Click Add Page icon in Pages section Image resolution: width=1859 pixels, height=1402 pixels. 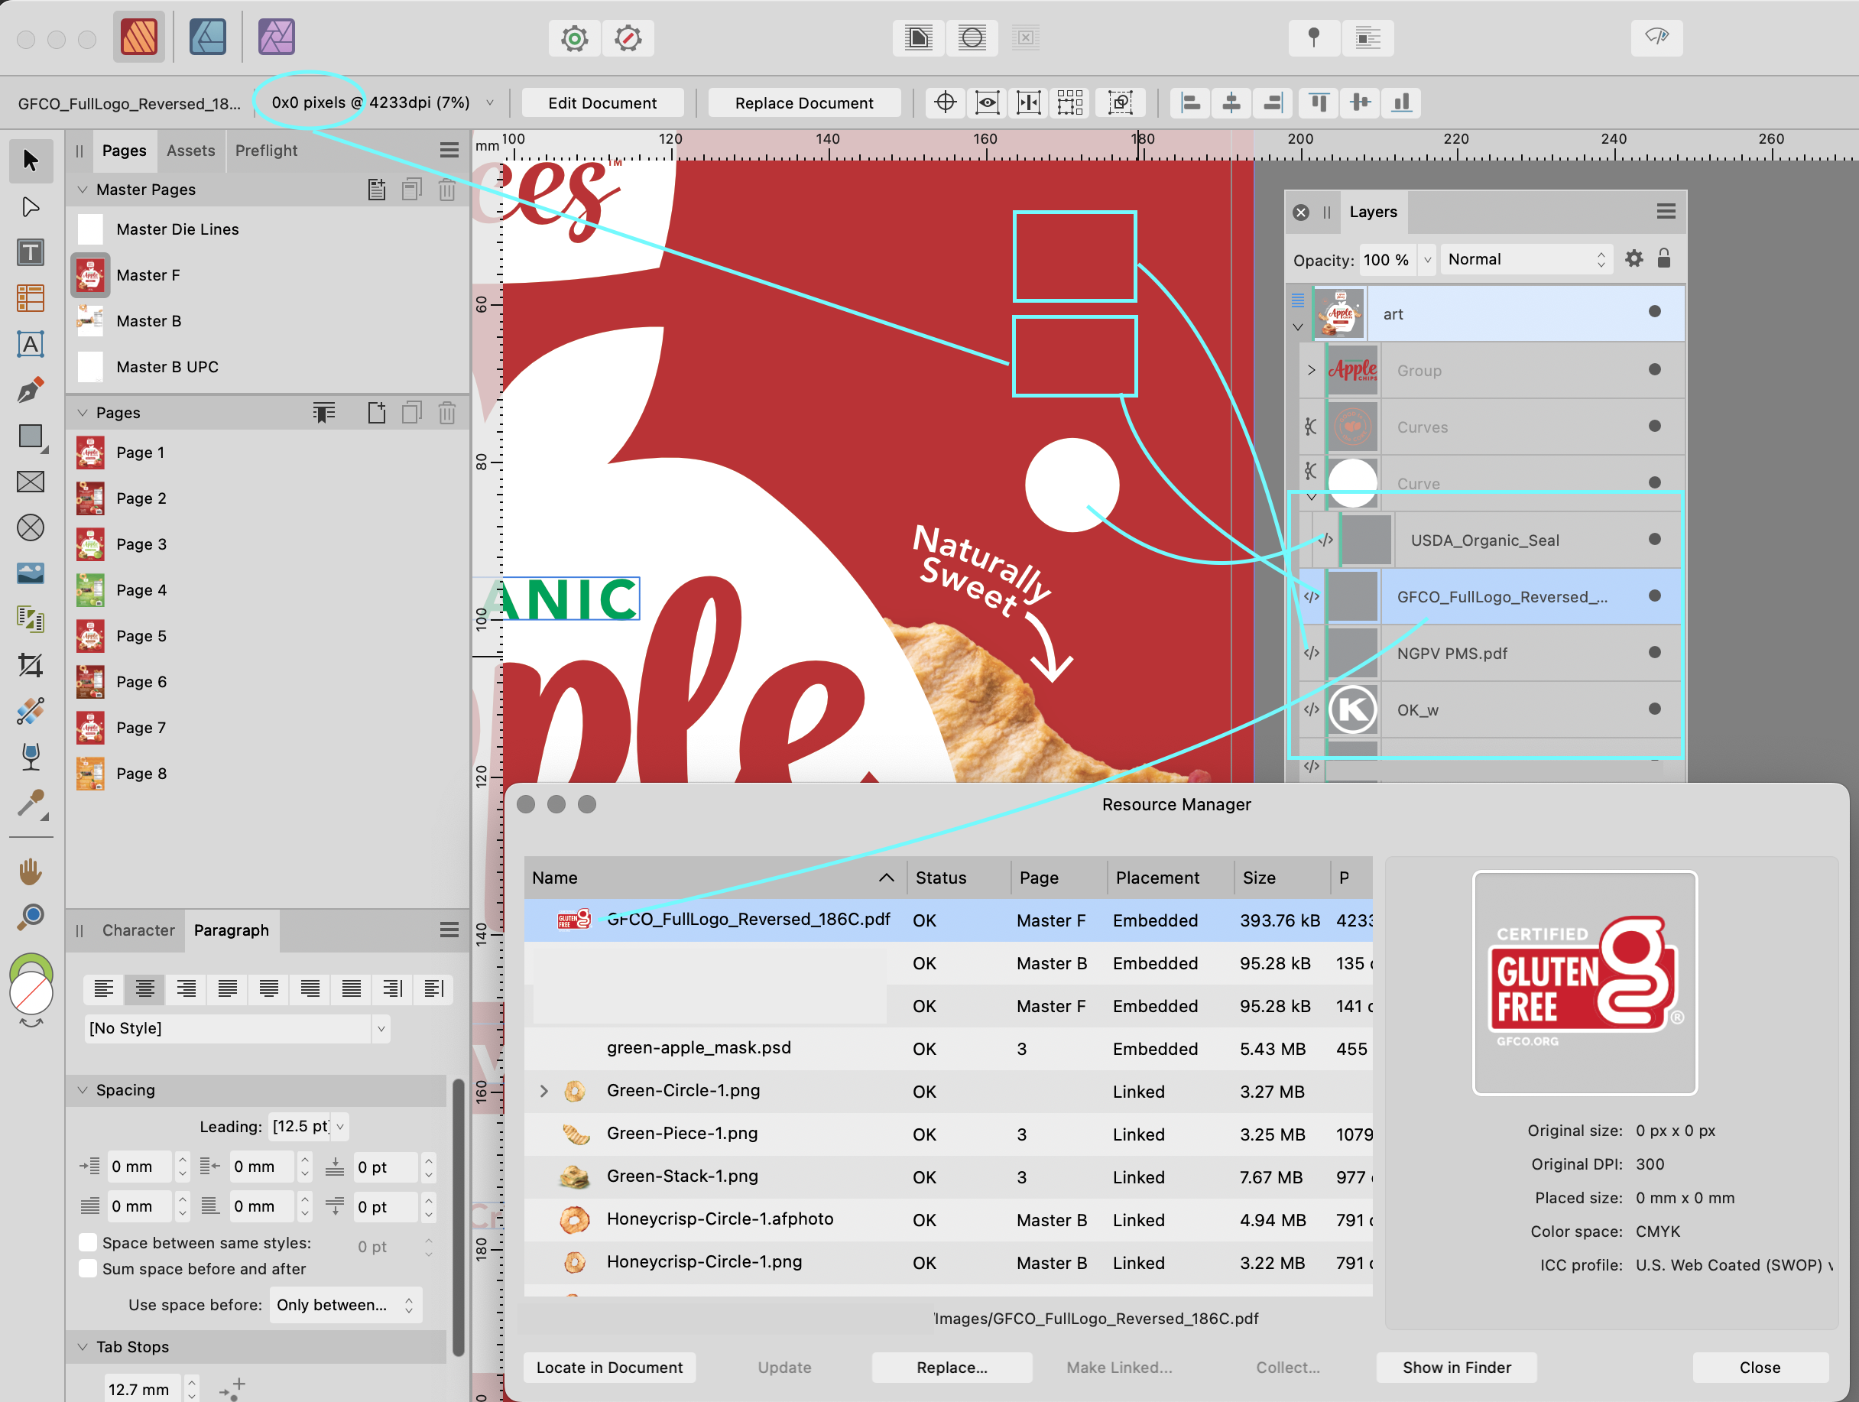[x=377, y=413]
